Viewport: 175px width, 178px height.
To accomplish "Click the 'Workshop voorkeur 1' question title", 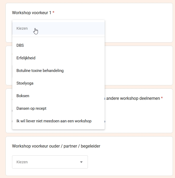I will coord(32,13).
